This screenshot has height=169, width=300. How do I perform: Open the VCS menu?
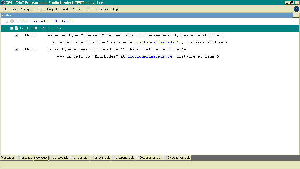(x=40, y=9)
